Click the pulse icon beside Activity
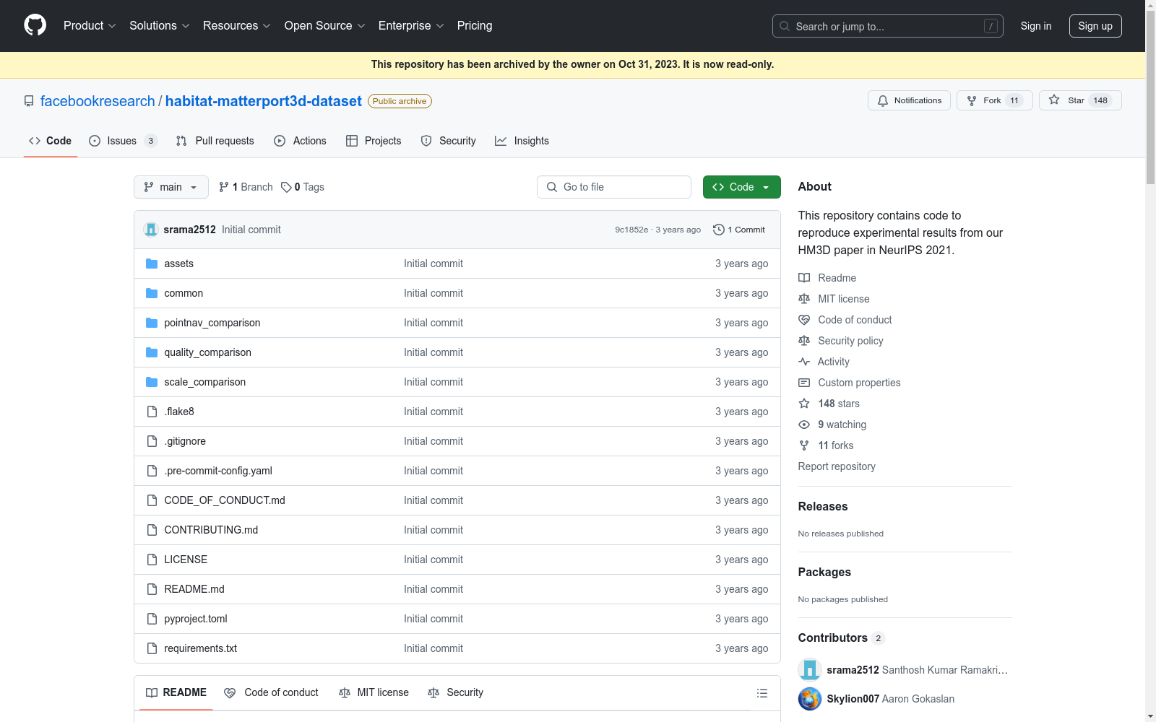Viewport: 1156px width, 722px height. pos(804,362)
